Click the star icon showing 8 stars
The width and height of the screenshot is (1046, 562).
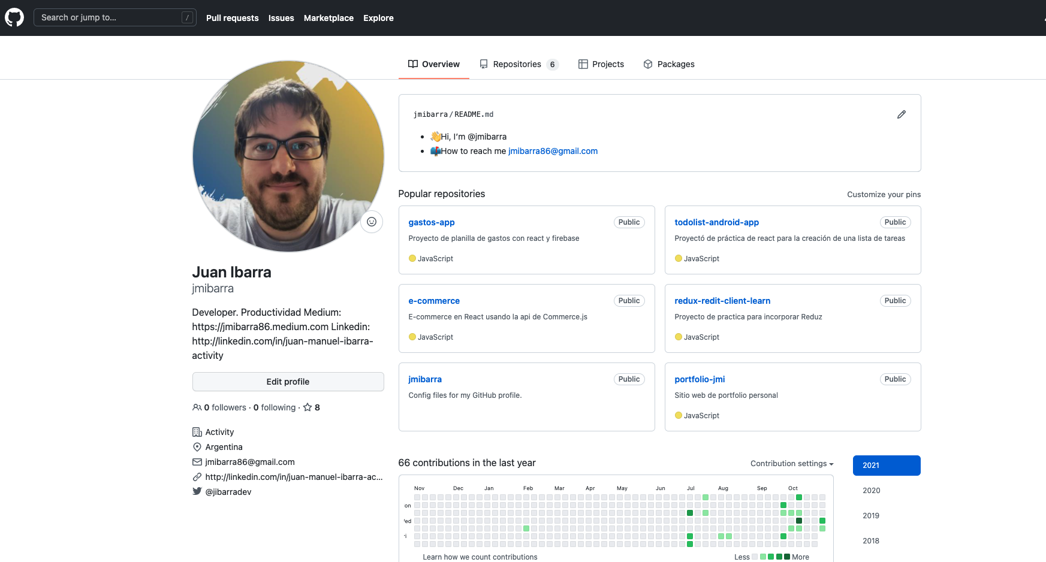(308, 407)
